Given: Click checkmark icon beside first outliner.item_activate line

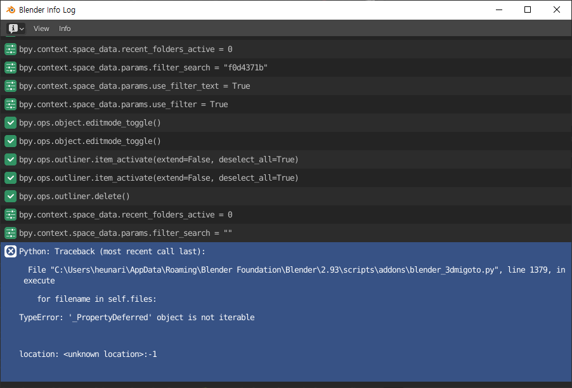Looking at the screenshot, I should [11, 159].
